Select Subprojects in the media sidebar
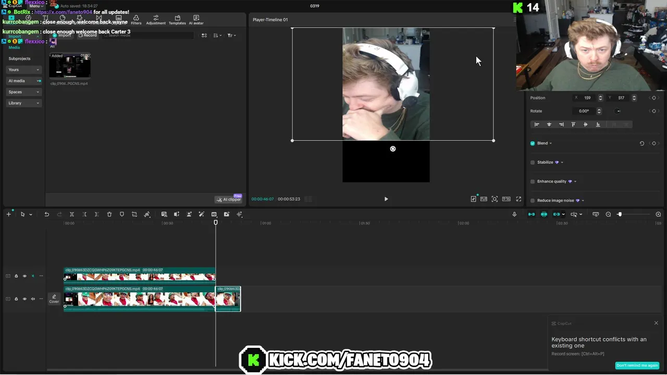 pyautogui.click(x=19, y=58)
